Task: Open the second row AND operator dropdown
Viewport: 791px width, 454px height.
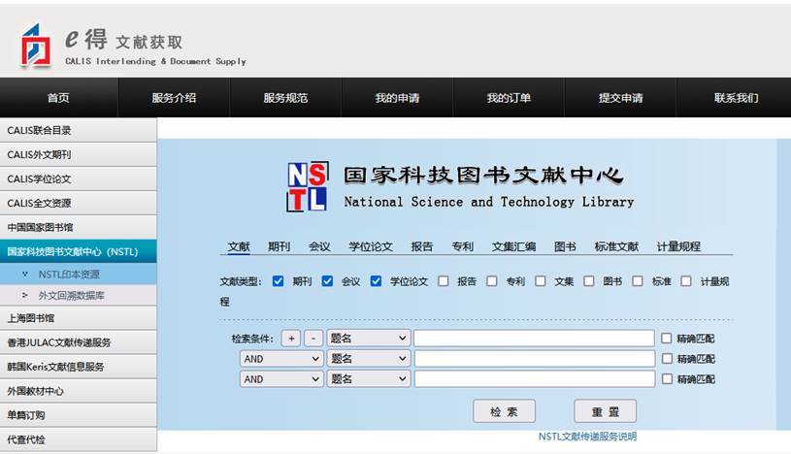Action: 281,358
